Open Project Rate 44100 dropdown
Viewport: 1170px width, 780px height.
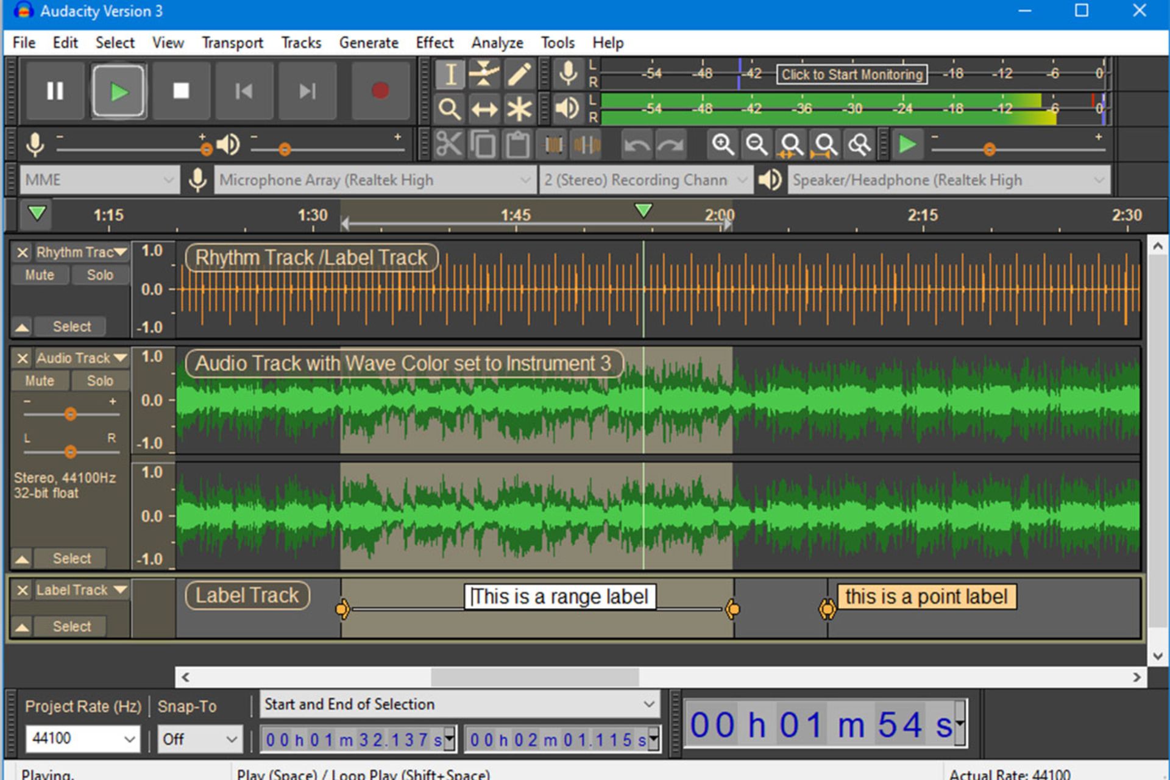[82, 739]
